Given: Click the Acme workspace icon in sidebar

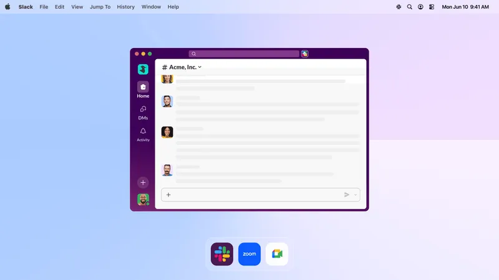Looking at the screenshot, I should pos(143,69).
